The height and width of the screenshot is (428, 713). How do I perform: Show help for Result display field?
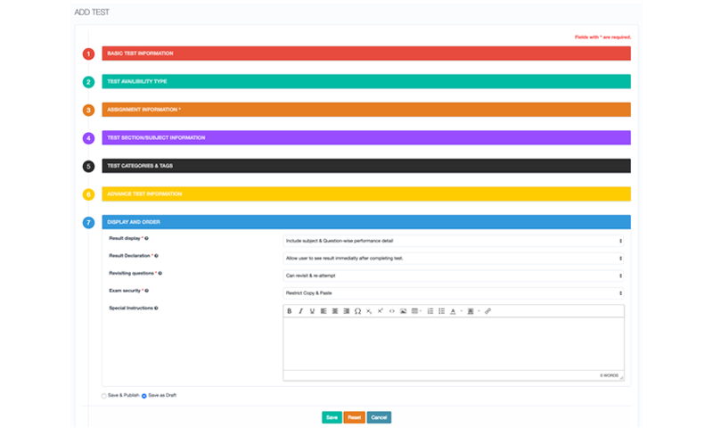[x=146, y=238]
